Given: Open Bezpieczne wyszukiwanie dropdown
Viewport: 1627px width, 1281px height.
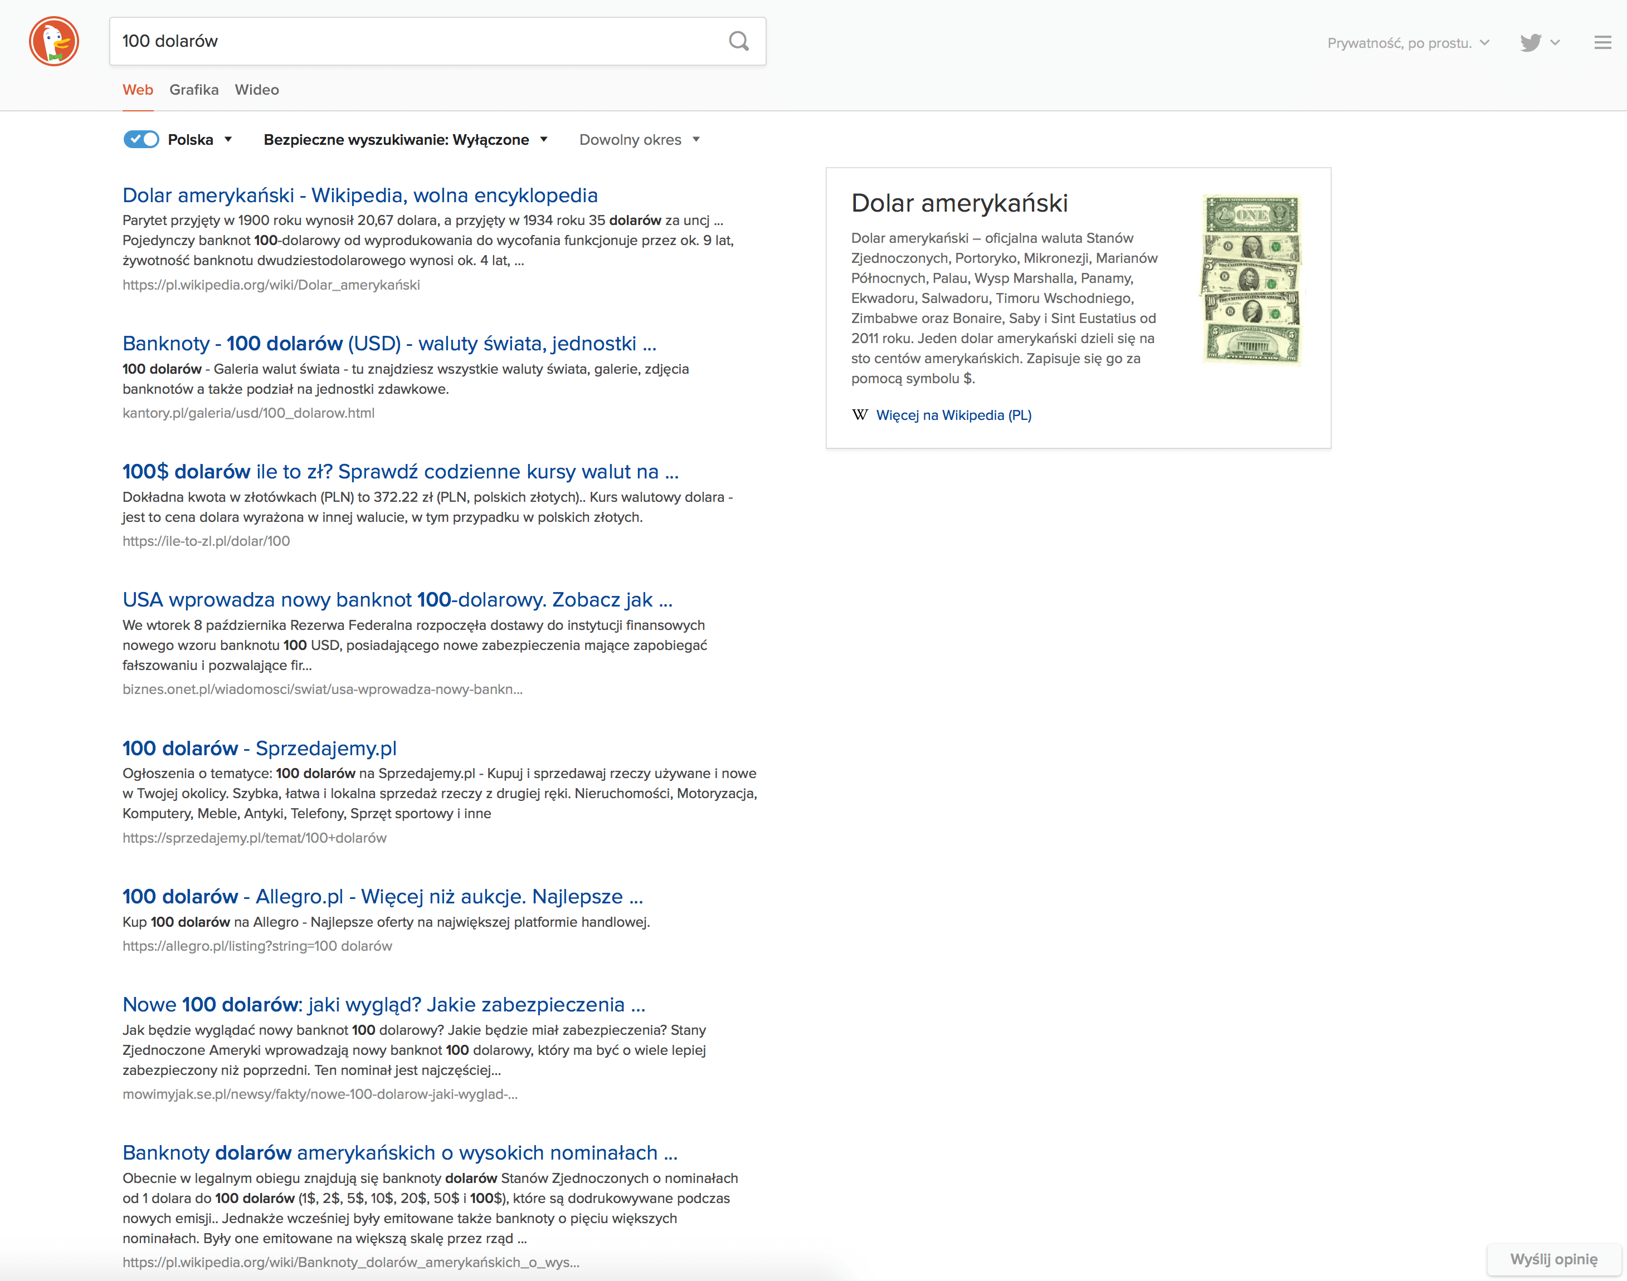Looking at the screenshot, I should (x=406, y=139).
